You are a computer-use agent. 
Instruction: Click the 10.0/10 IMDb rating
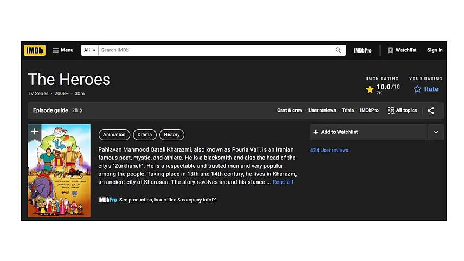[x=383, y=89]
